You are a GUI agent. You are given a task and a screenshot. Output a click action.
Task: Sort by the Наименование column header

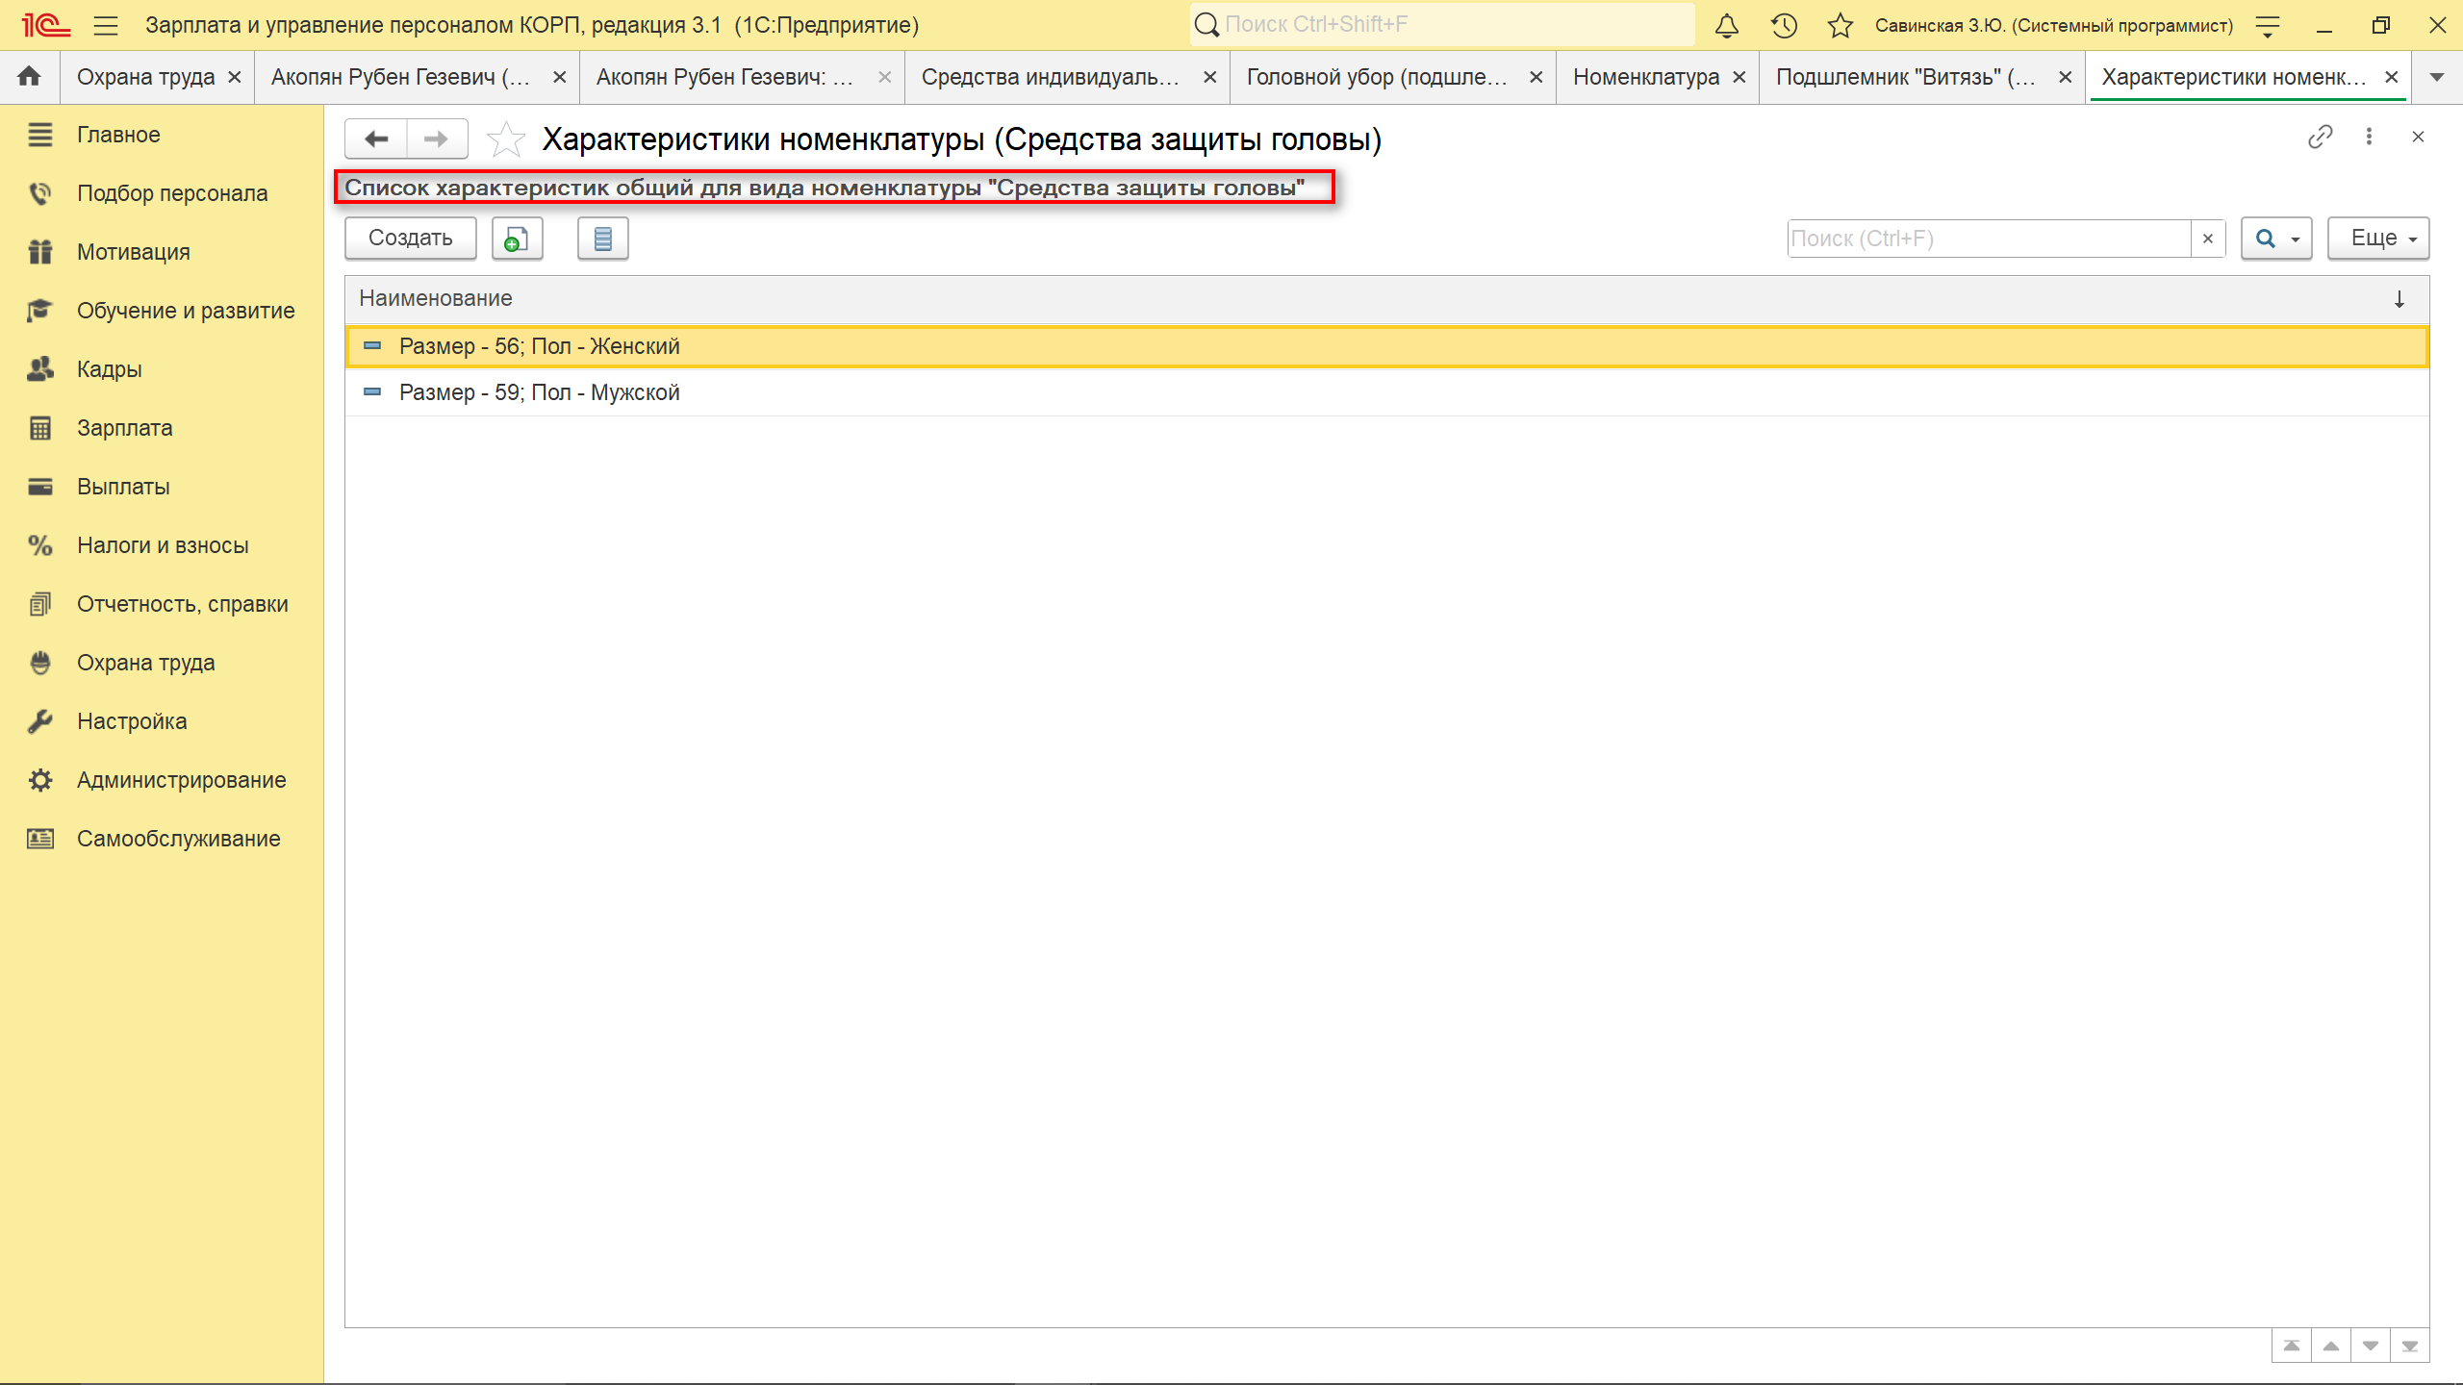point(436,298)
